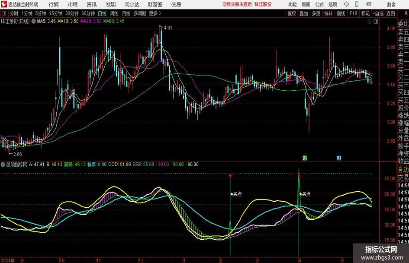Click the MA10 value label

click(68, 21)
